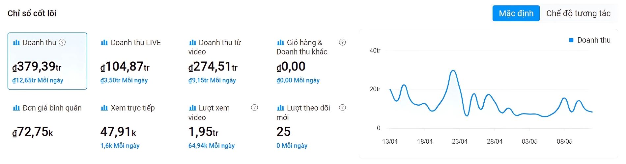Select the Doanh thu ₫379,39tr metric card
The width and height of the screenshot is (626, 164).
click(x=47, y=61)
